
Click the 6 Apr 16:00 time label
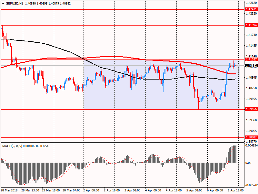click(236, 190)
